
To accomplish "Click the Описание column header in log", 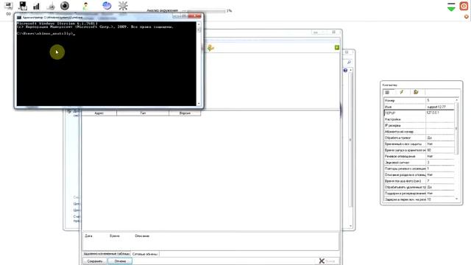I will 142,236.
